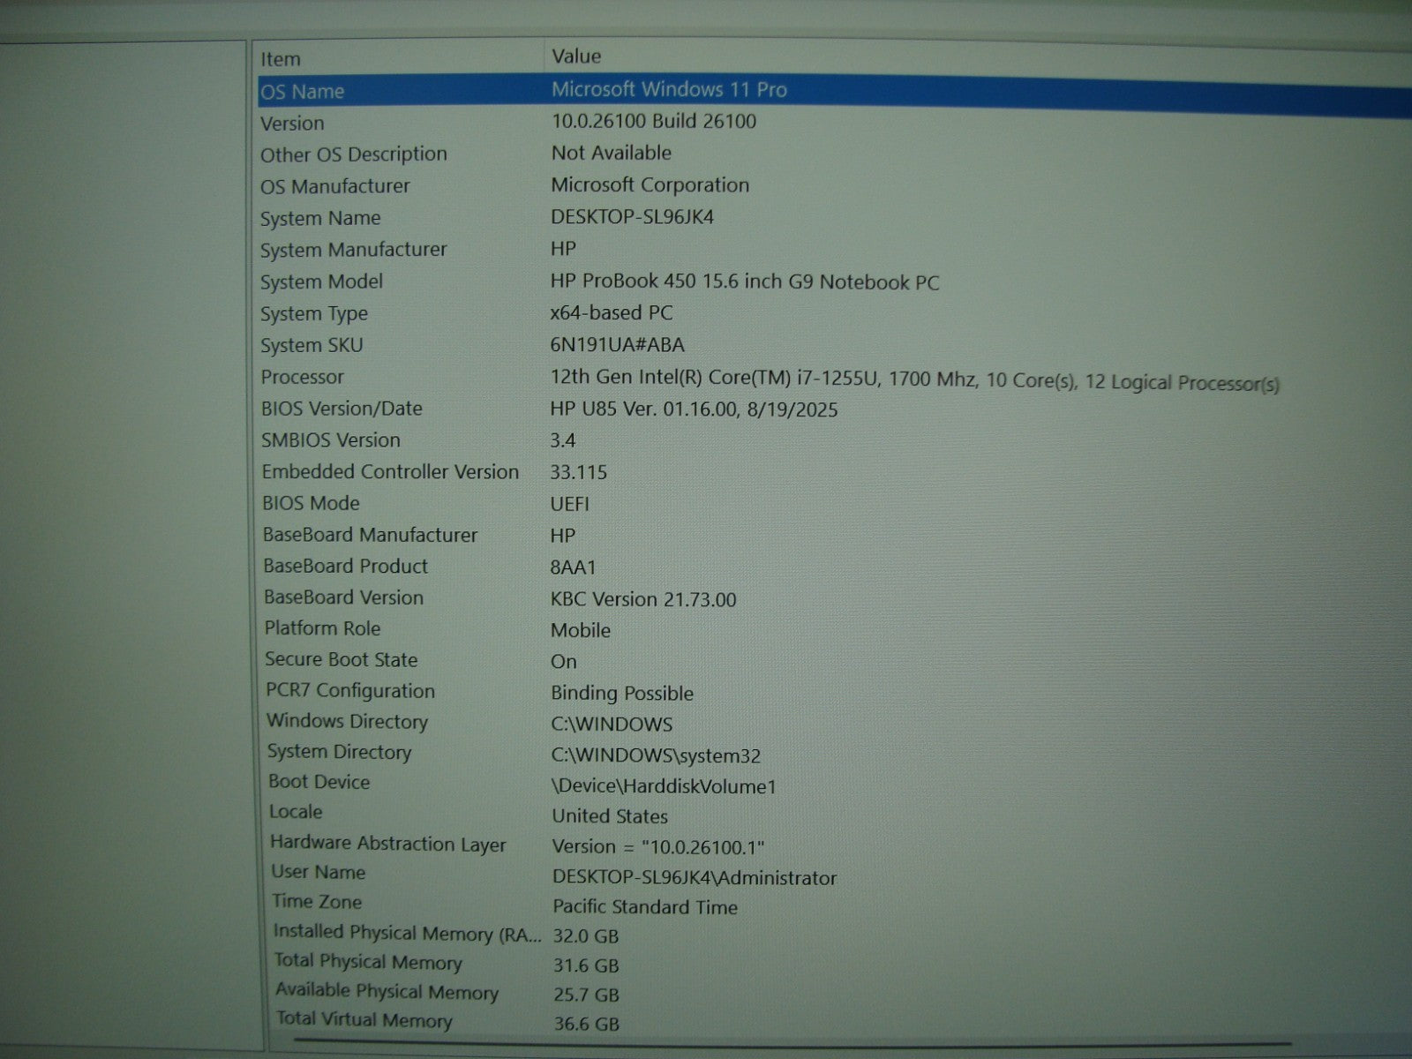Click the HP ProBook 450 model value
This screenshot has height=1059, width=1412.
[x=744, y=282]
